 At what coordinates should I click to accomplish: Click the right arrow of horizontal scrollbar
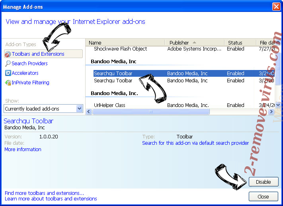(271, 112)
